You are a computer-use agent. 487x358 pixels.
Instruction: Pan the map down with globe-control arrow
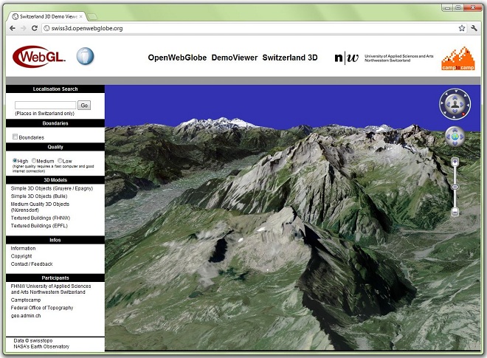[455, 143]
